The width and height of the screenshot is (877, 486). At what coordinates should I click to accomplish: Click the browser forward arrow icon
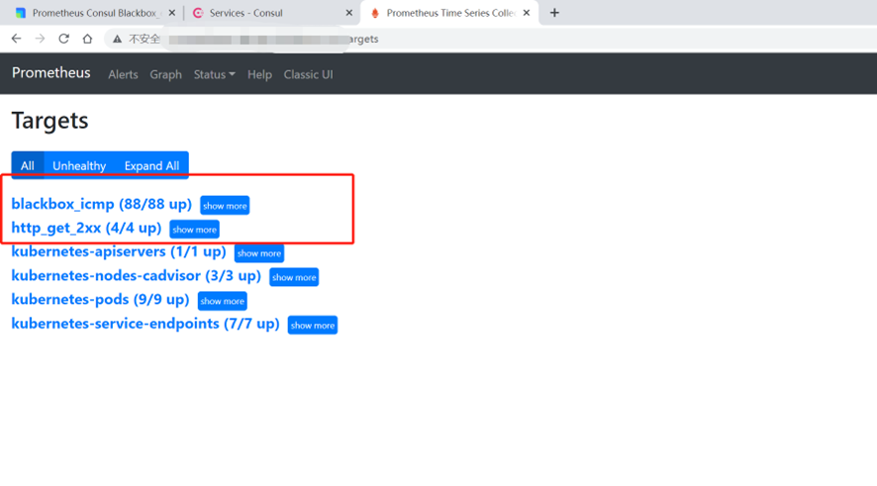tap(40, 39)
